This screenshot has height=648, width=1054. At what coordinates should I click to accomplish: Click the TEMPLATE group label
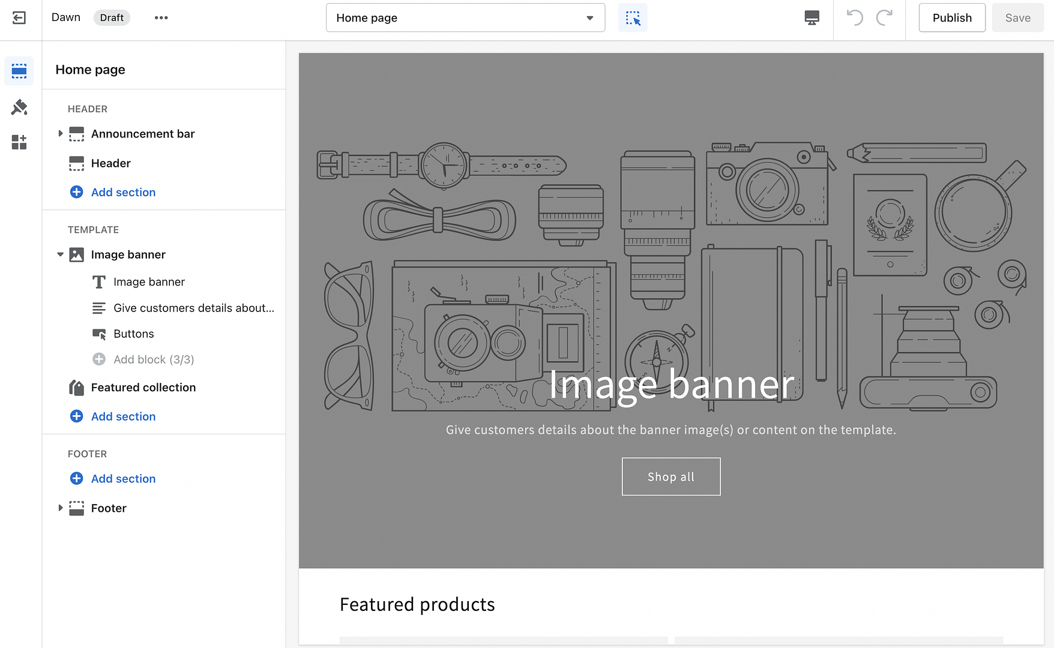pyautogui.click(x=94, y=230)
